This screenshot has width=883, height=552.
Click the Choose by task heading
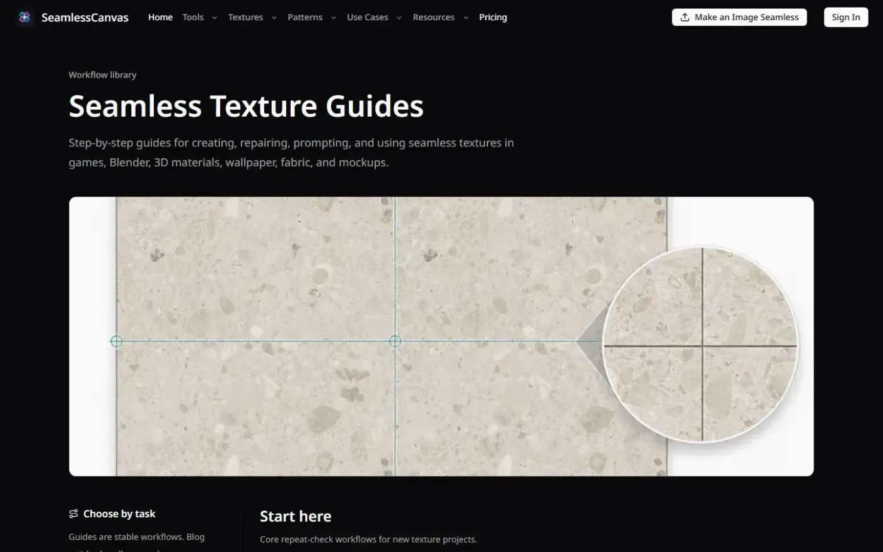point(119,514)
